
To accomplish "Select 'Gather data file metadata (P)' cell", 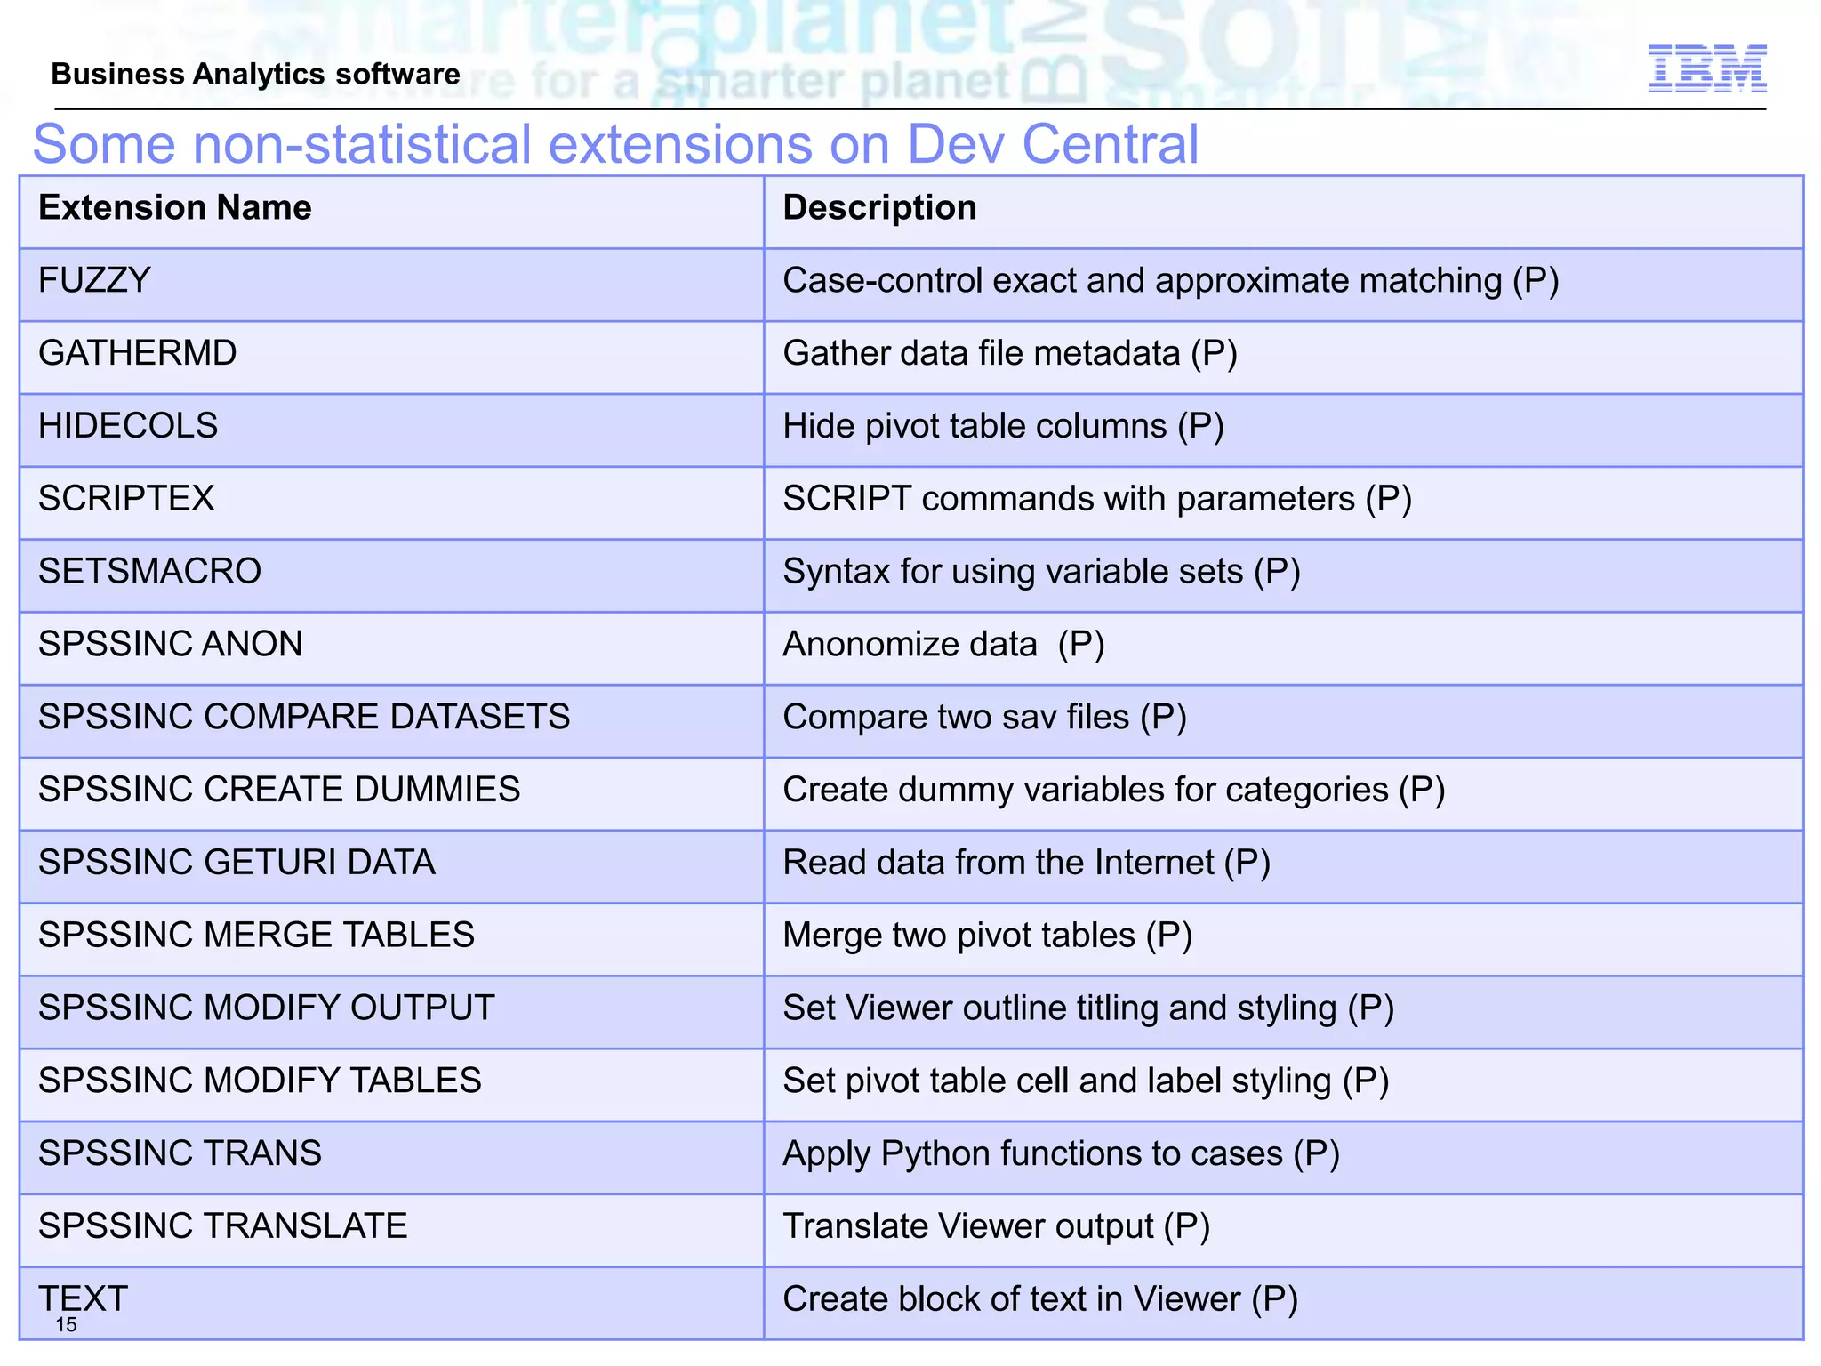I will coord(1284,358).
